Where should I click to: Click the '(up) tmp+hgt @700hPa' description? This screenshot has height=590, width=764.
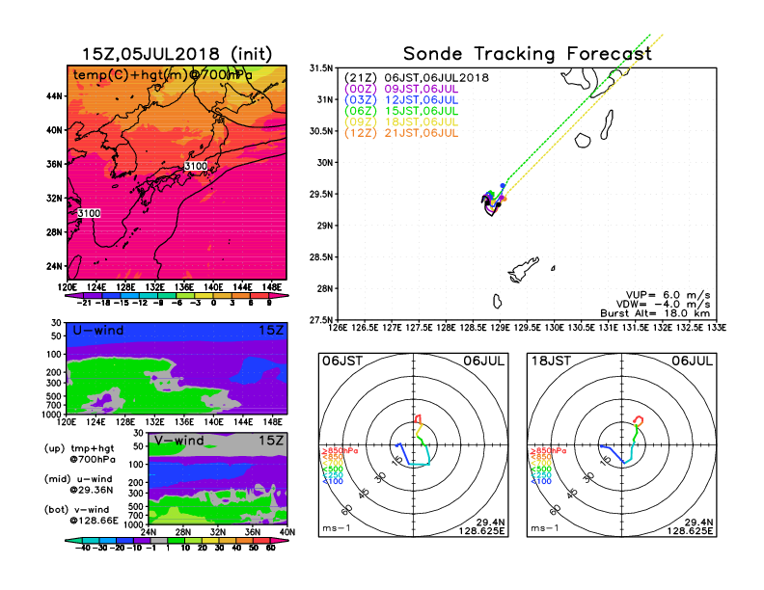click(x=79, y=454)
